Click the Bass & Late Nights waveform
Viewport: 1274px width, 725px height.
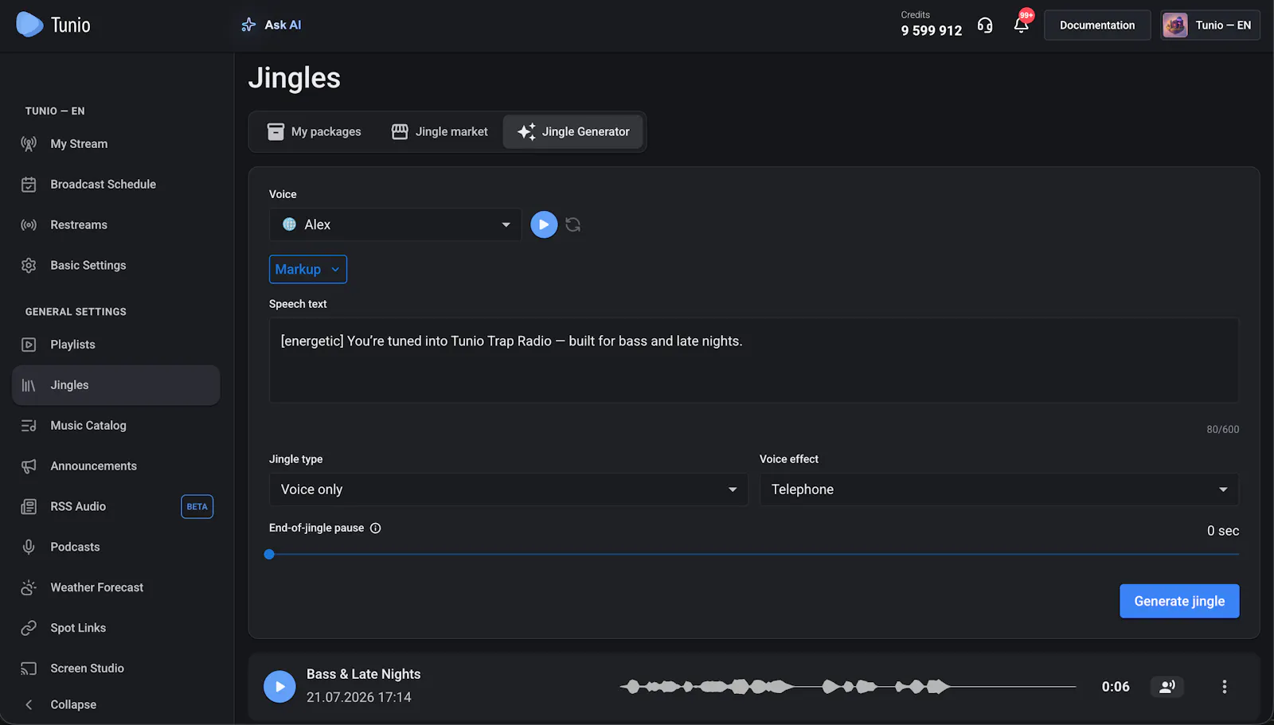847,687
